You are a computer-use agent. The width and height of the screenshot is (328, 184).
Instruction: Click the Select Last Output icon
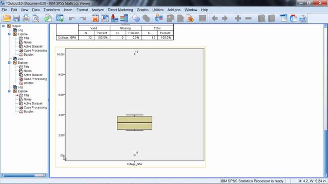pyautogui.click(x=159, y=18)
